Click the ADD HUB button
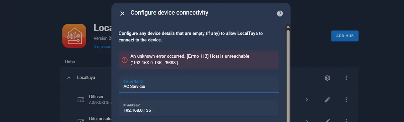Screen dimensions: 404x122 [345, 36]
